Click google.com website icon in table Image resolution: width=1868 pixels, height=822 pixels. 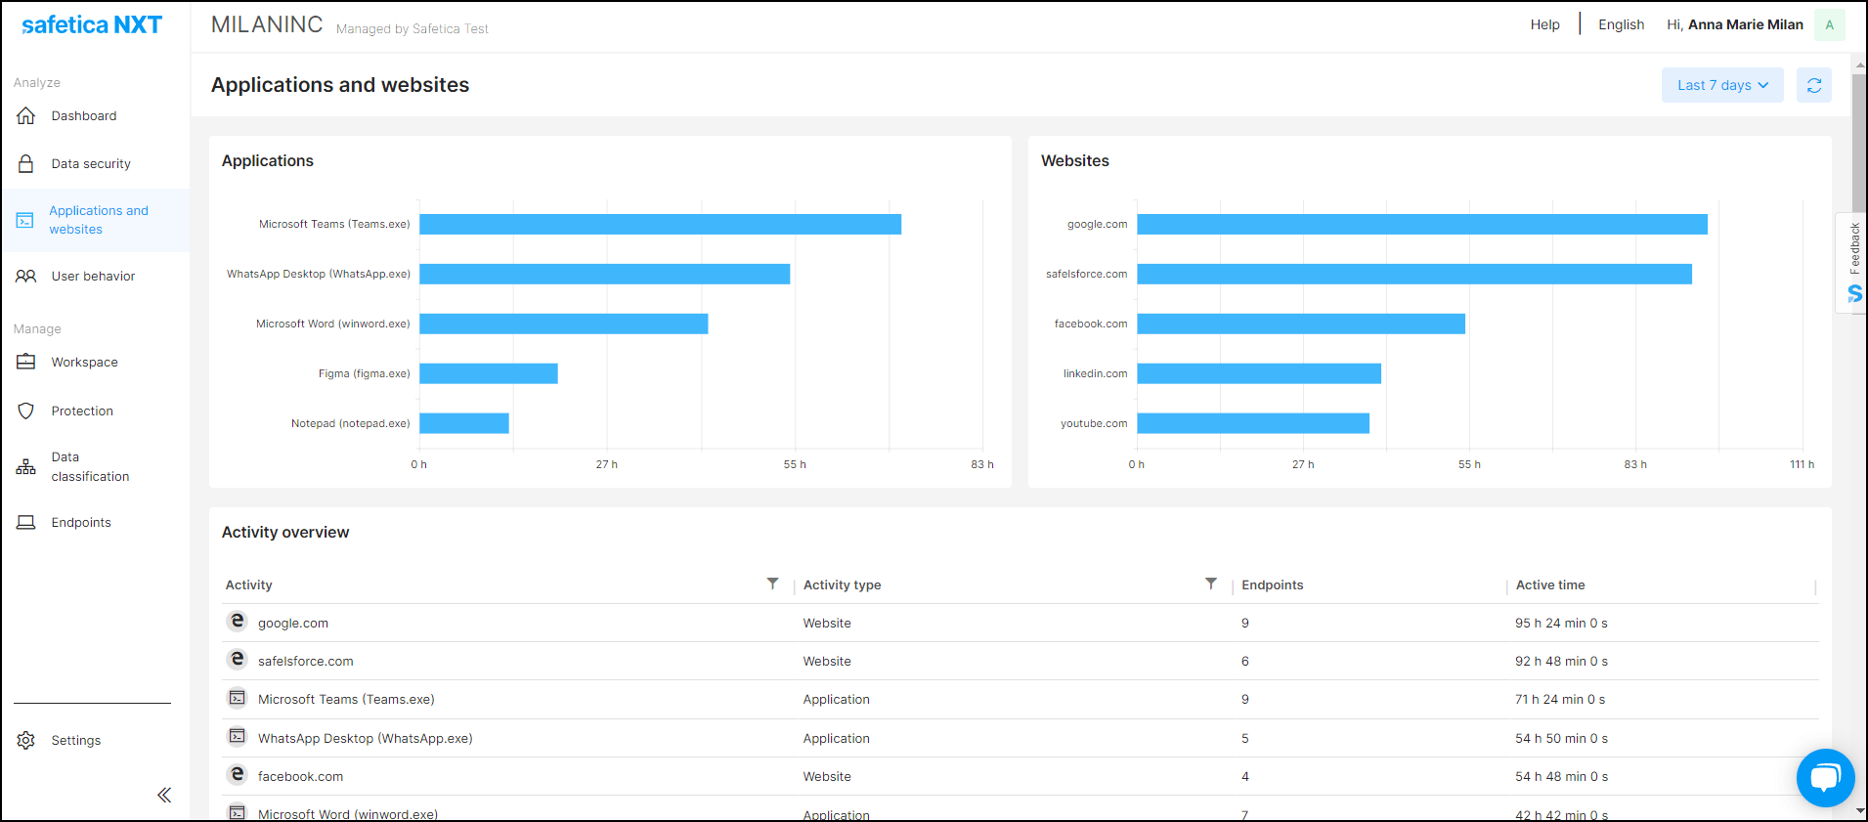tap(237, 622)
